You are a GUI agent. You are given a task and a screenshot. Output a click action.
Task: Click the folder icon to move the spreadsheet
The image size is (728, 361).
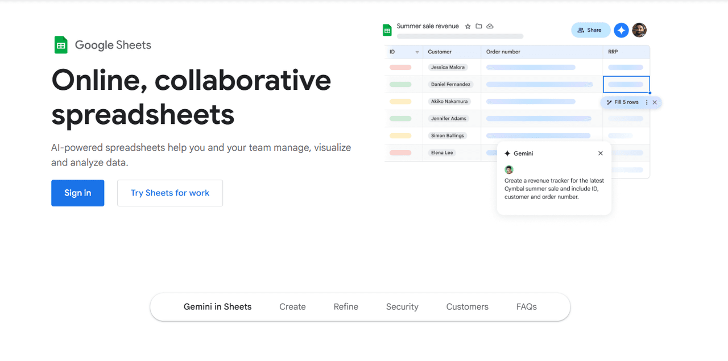[x=478, y=26]
